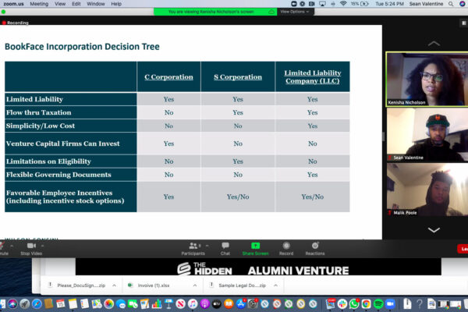Click the Record icon in toolbar
Viewport: 468px width, 312px height.
pyautogui.click(x=286, y=246)
